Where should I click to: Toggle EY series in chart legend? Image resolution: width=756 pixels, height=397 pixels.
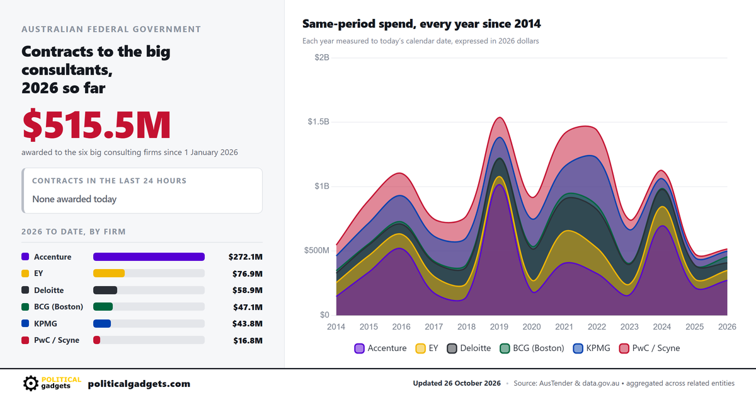coord(427,348)
